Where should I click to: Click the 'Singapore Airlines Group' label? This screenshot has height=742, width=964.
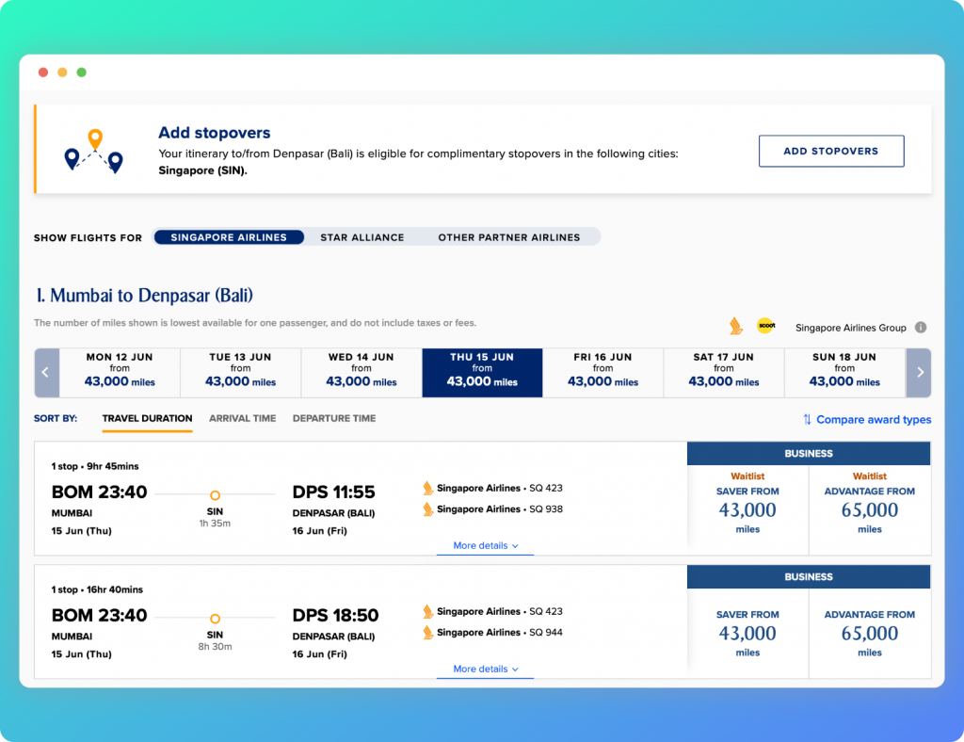coord(850,328)
